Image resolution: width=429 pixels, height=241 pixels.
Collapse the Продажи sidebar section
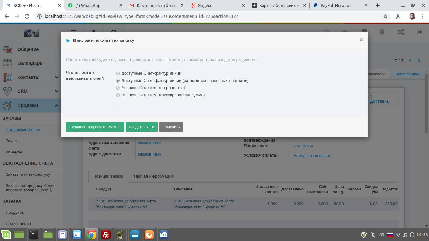coord(57,105)
